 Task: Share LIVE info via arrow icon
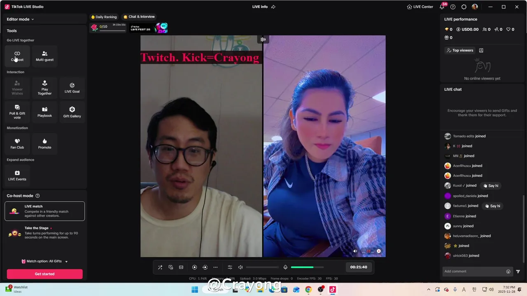tap(273, 7)
